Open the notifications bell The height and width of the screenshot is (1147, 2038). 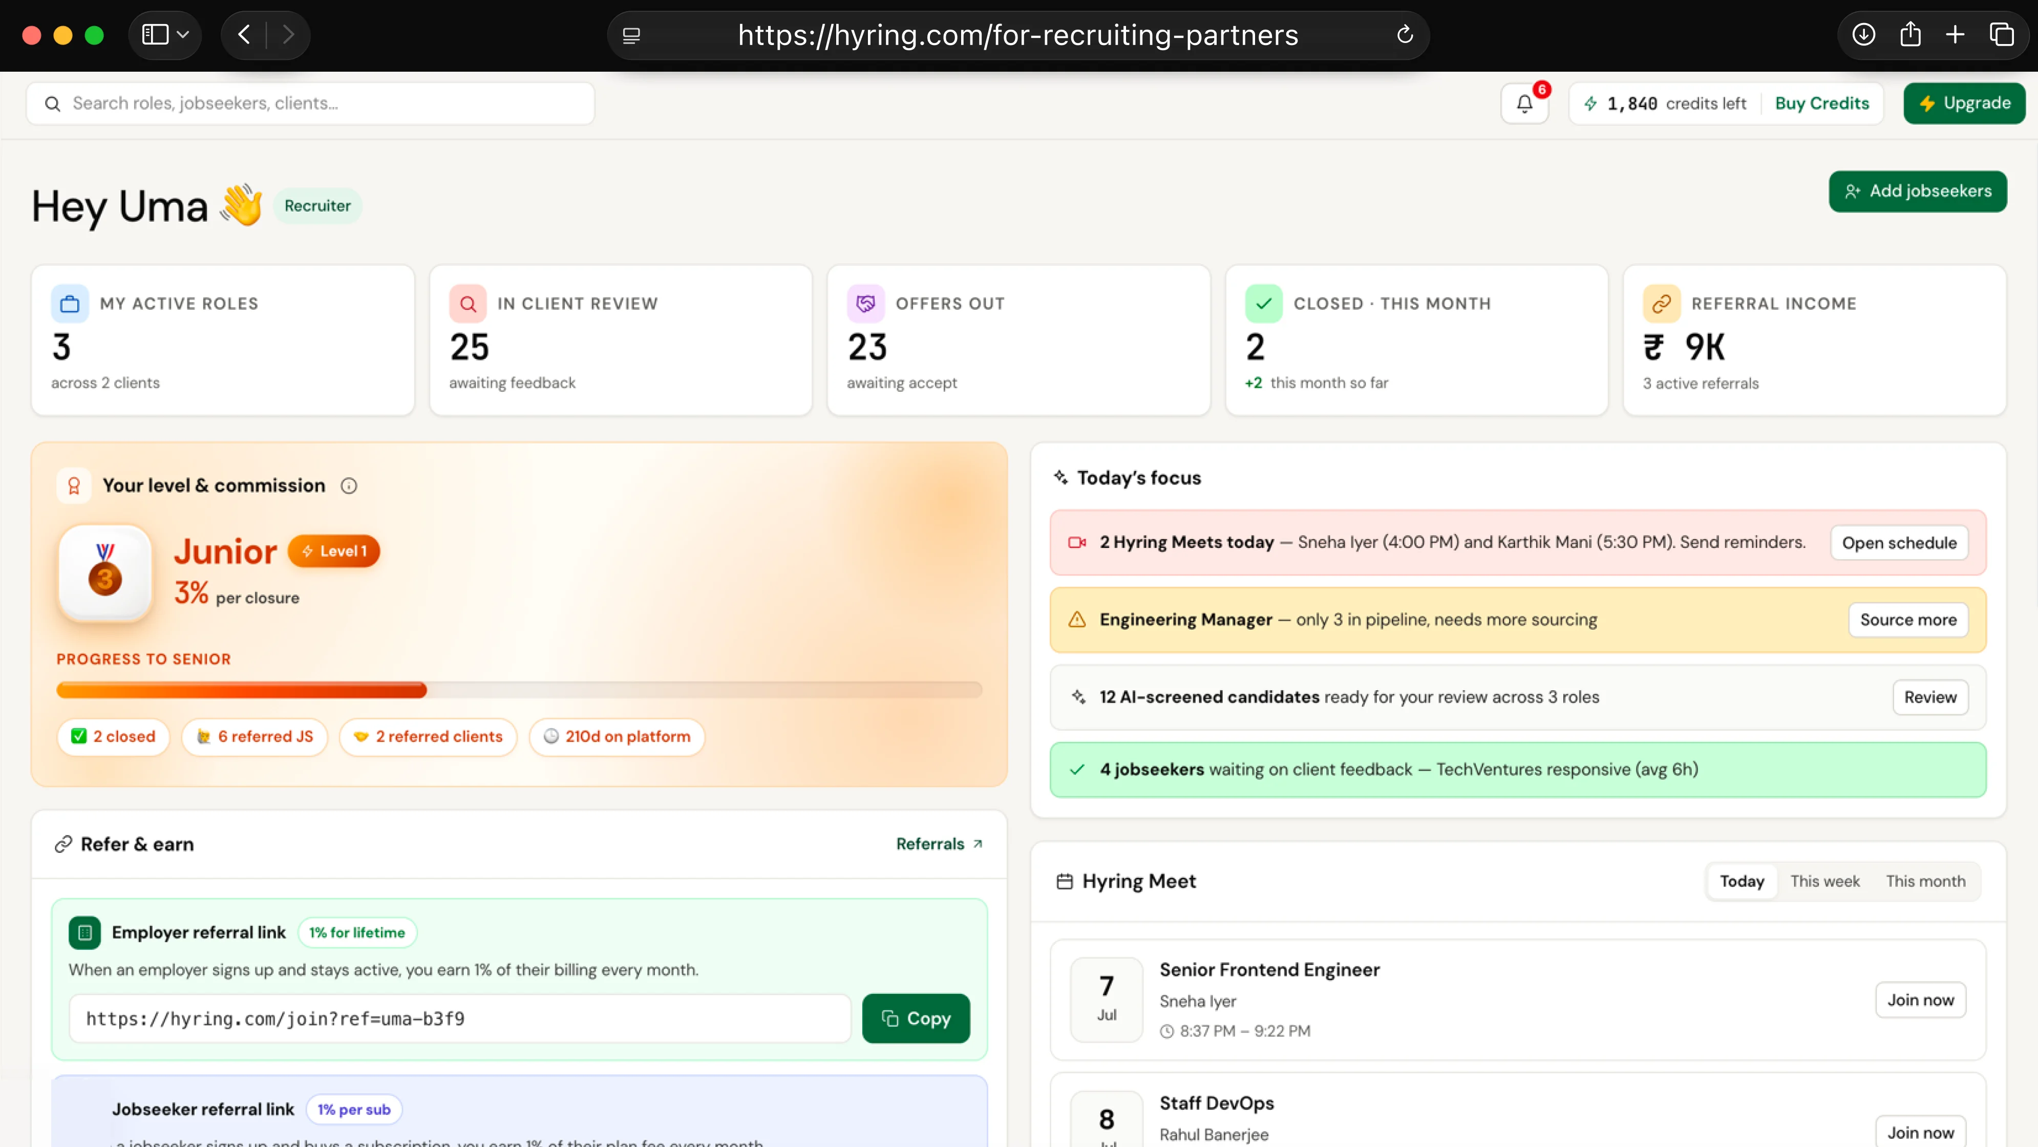tap(1524, 103)
